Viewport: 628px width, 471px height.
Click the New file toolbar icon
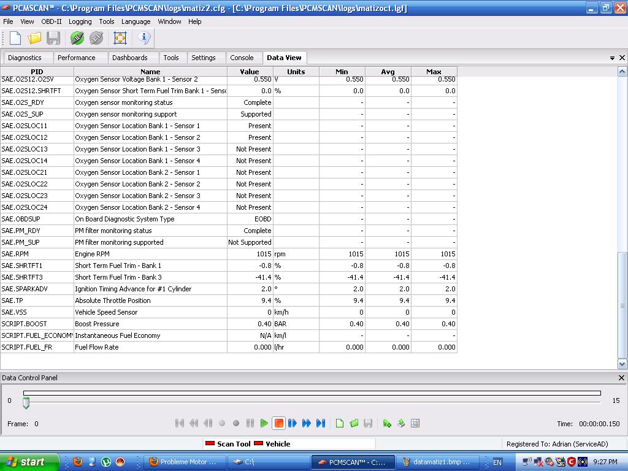click(15, 39)
